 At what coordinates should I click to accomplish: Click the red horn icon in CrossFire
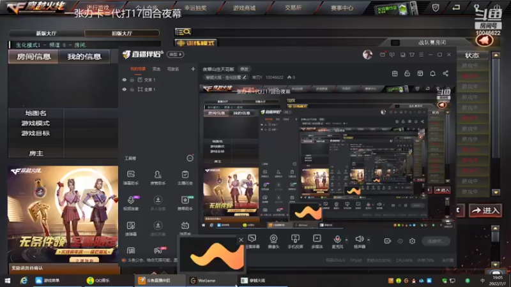tap(484, 40)
